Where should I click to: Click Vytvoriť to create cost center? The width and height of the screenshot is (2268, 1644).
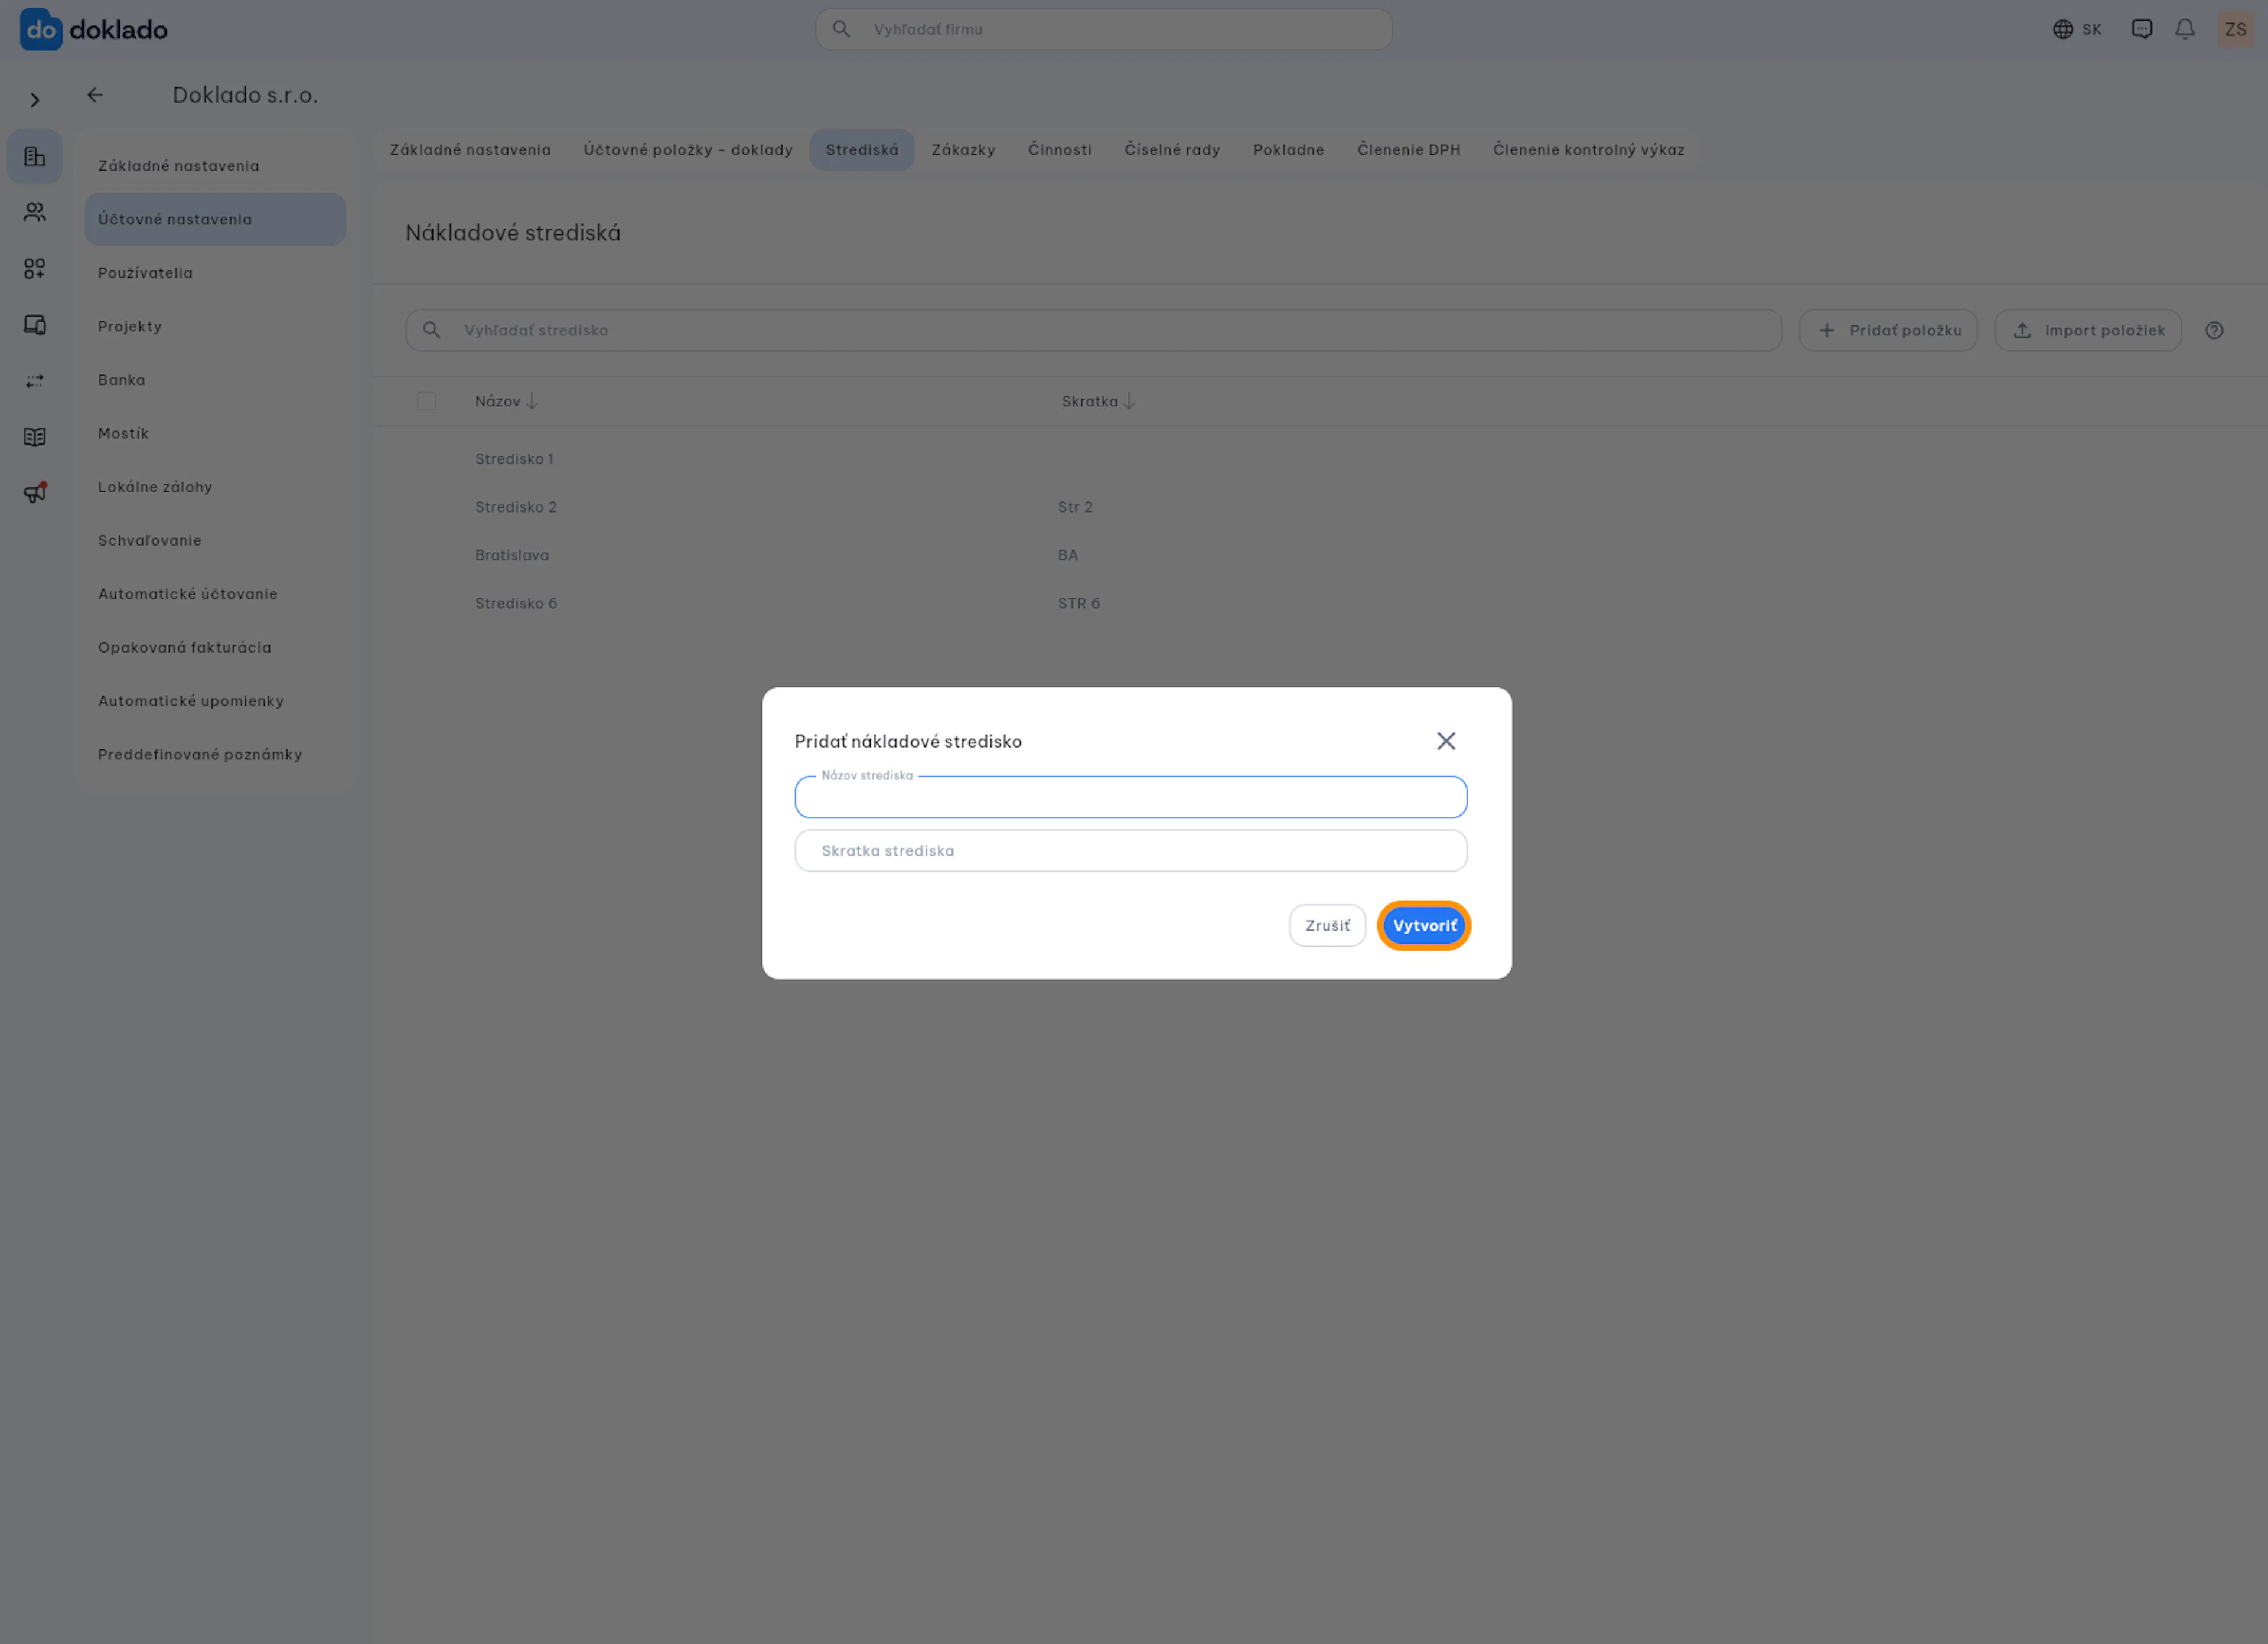1424,926
